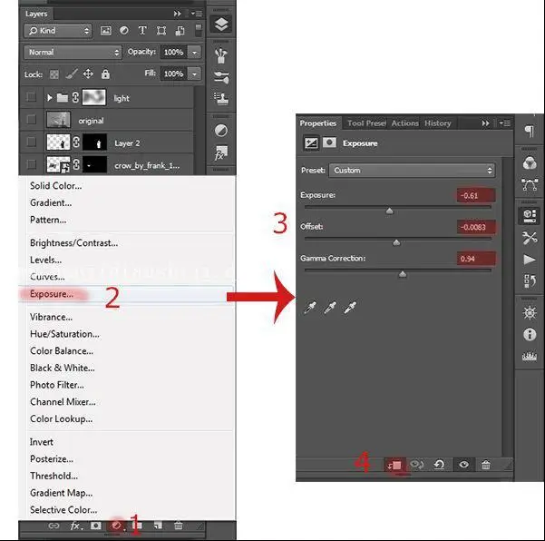This screenshot has height=541, width=545.
Task: Toggle adjustment layer visibility eye
Action: tap(463, 465)
